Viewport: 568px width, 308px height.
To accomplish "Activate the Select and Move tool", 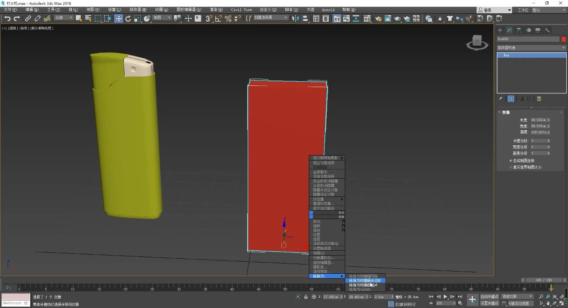I will point(118,18).
